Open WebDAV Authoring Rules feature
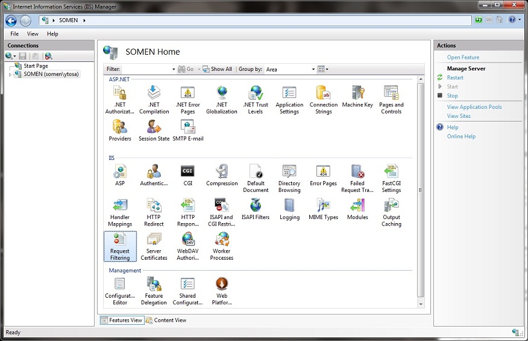 click(188, 246)
